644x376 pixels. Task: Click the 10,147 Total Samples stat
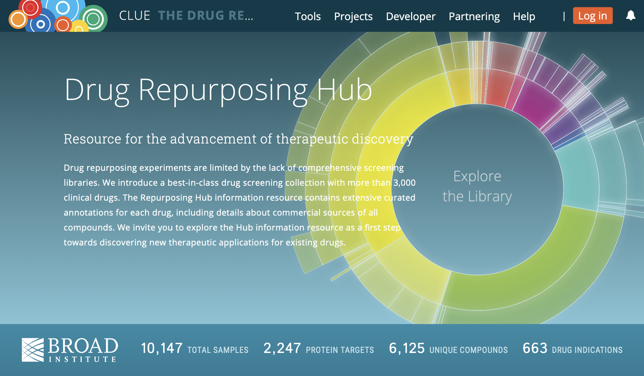click(x=195, y=348)
